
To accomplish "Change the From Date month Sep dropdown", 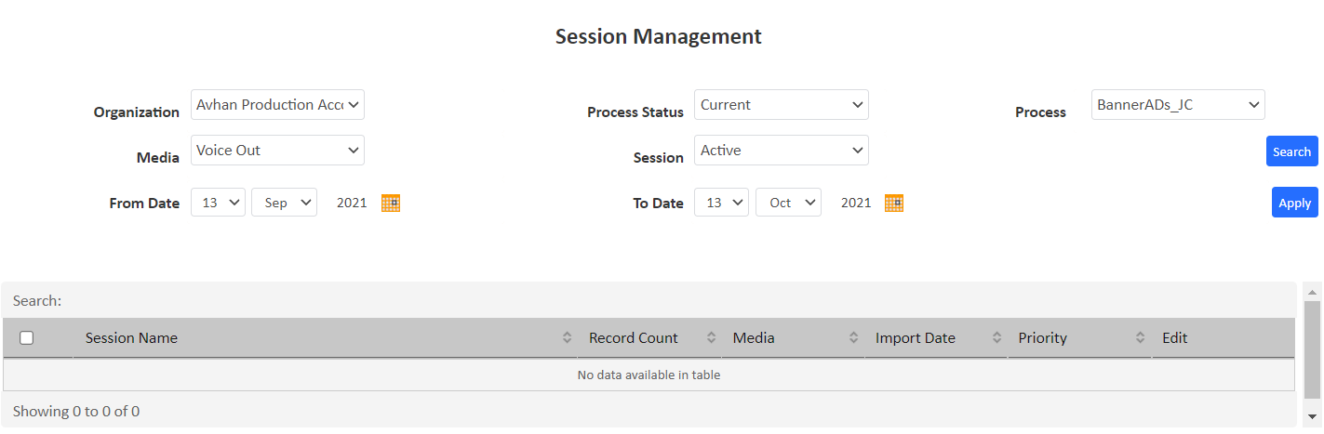I will pos(284,203).
